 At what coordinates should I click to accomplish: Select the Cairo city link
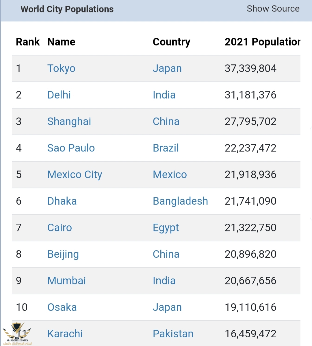pyautogui.click(x=60, y=228)
